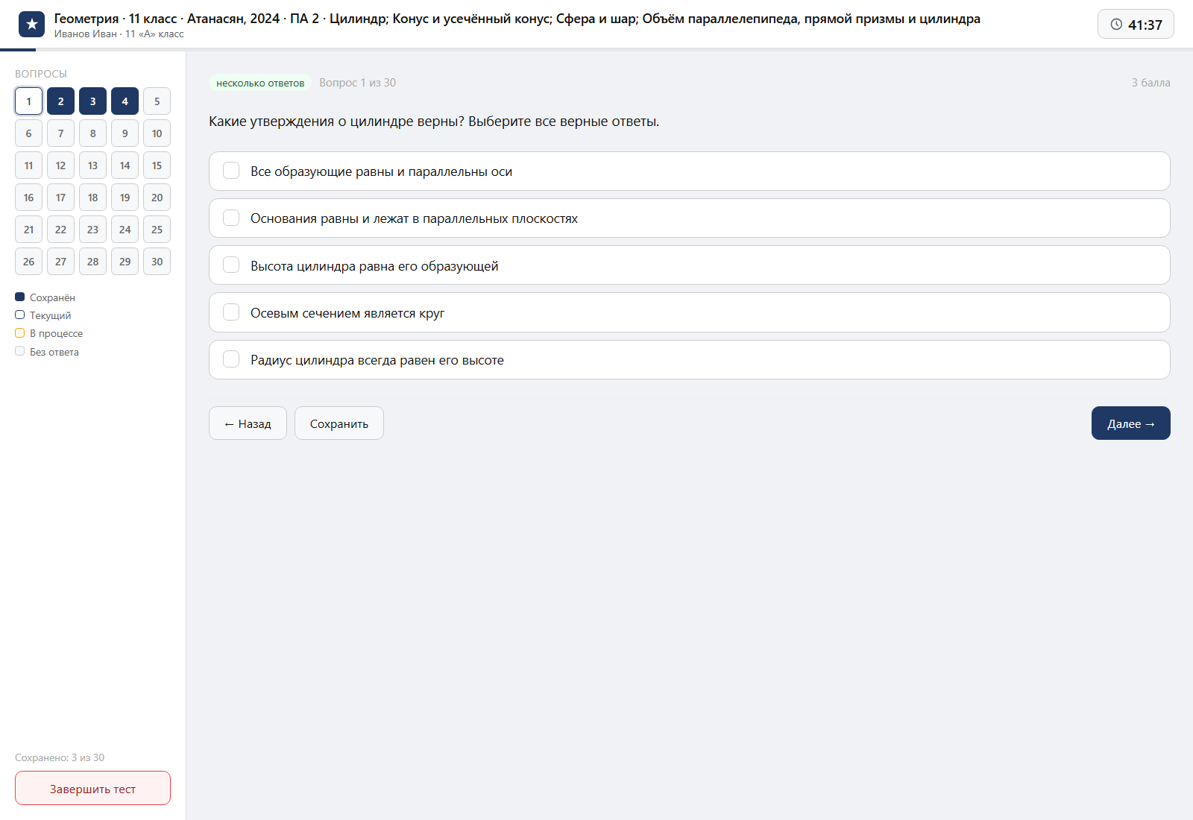This screenshot has height=820, width=1193.
Task: Navigate to question 30
Action: (x=157, y=262)
